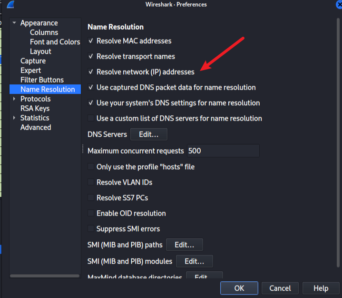Click Edit button next to DNS Servers
This screenshot has width=342, height=298.
click(148, 134)
